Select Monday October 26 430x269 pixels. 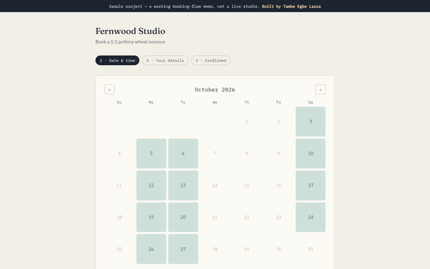pos(151,249)
